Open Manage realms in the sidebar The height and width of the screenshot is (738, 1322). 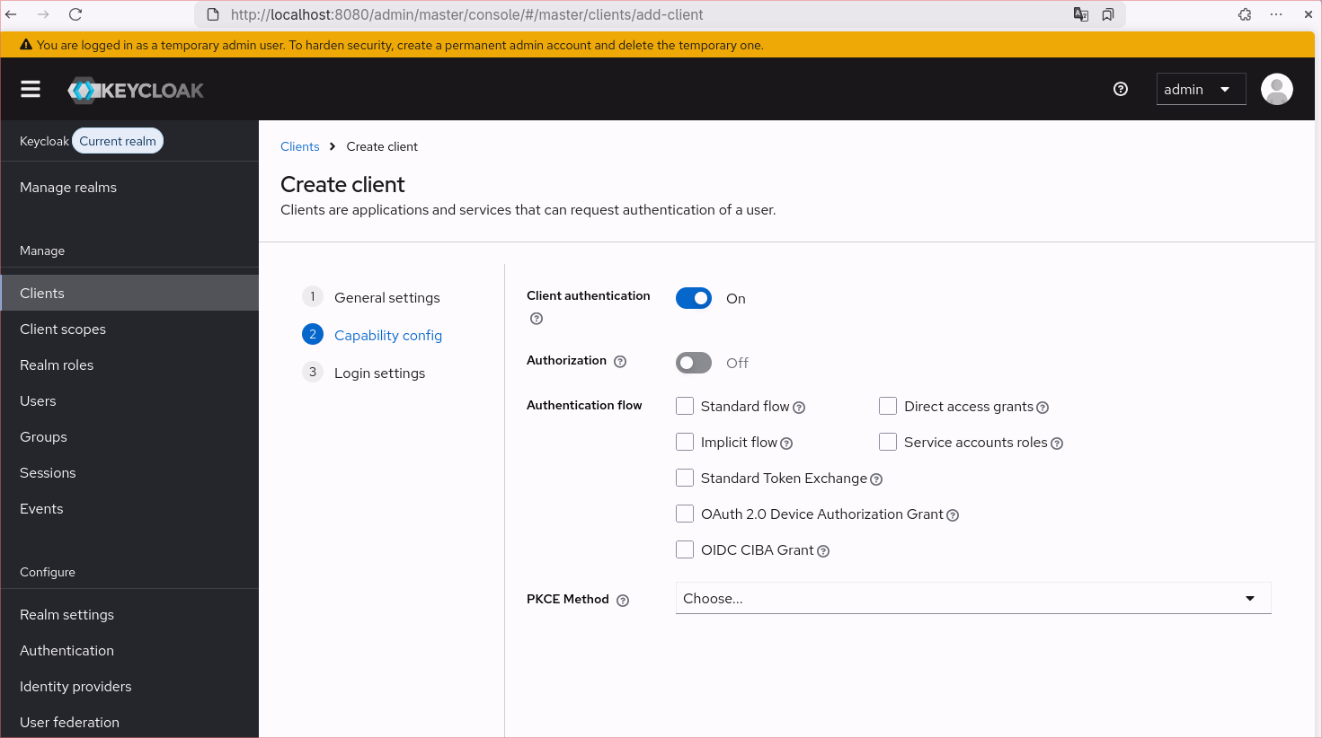(129, 187)
